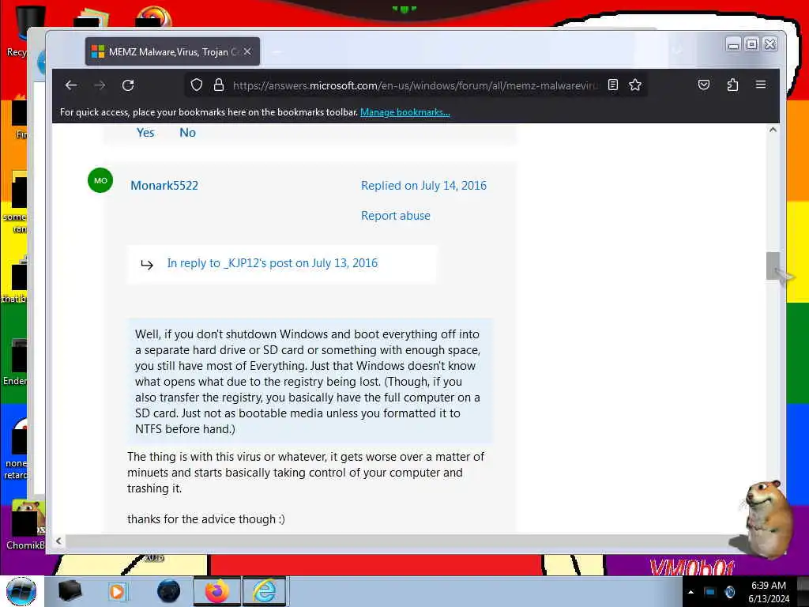The image size is (809, 607).
Task: Switch to Internet Explorer in taskbar
Action: (264, 591)
